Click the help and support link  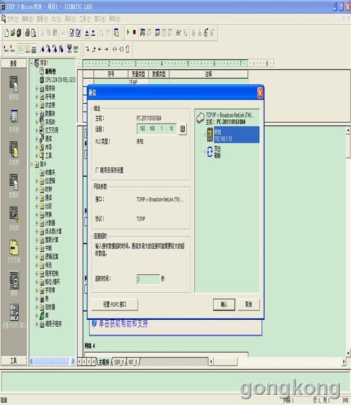click(x=123, y=324)
